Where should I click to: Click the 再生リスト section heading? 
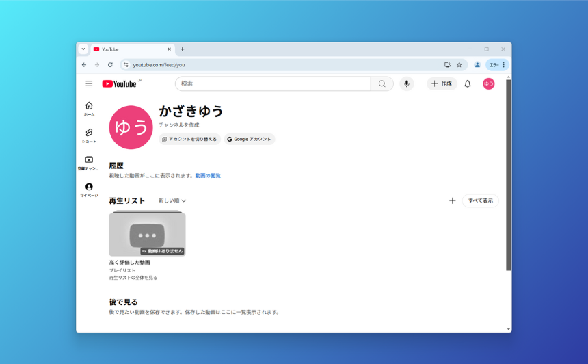click(x=126, y=200)
